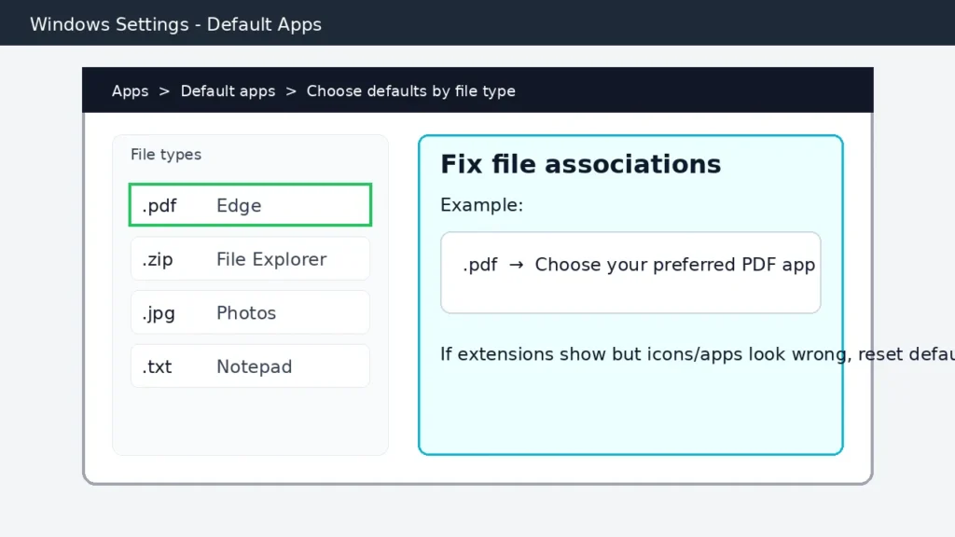Image resolution: width=955 pixels, height=537 pixels.
Task: Choose your preferred PDF app
Action: pos(673,265)
